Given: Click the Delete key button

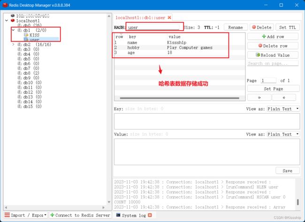Looking at the screenshot, I should pyautogui.click(x=262, y=27).
